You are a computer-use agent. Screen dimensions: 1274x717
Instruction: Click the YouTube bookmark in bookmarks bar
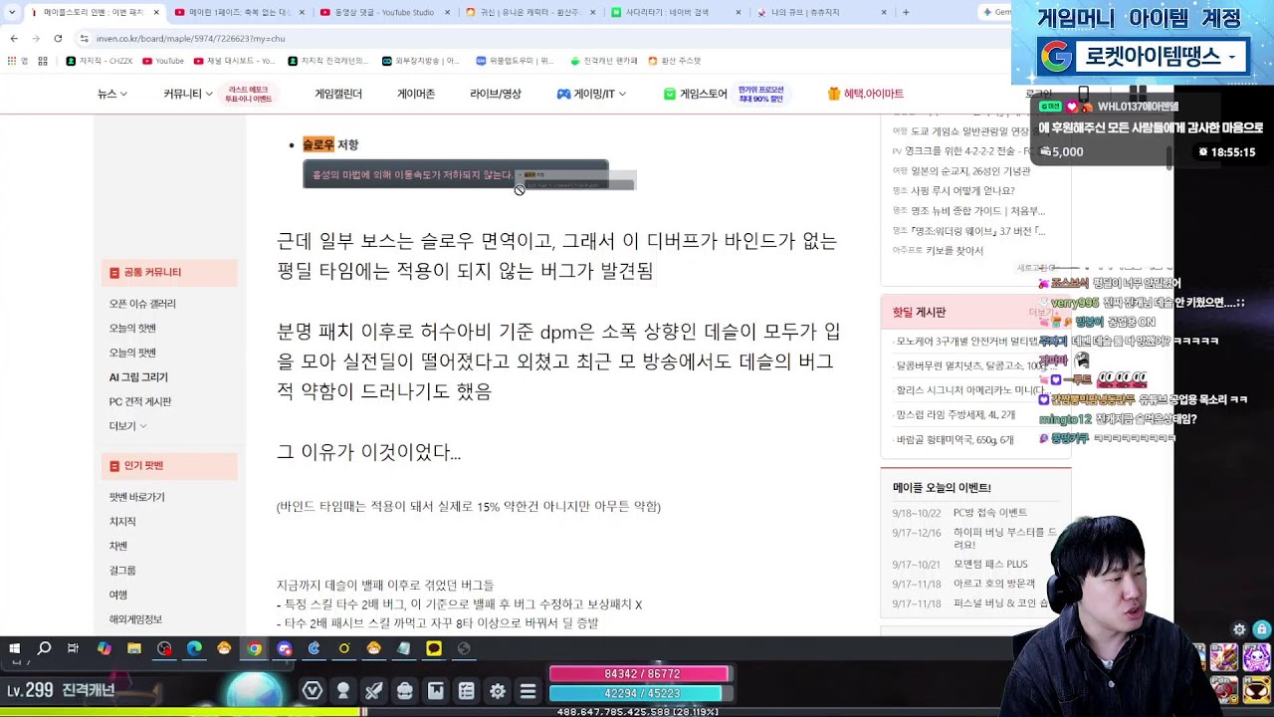[163, 61]
